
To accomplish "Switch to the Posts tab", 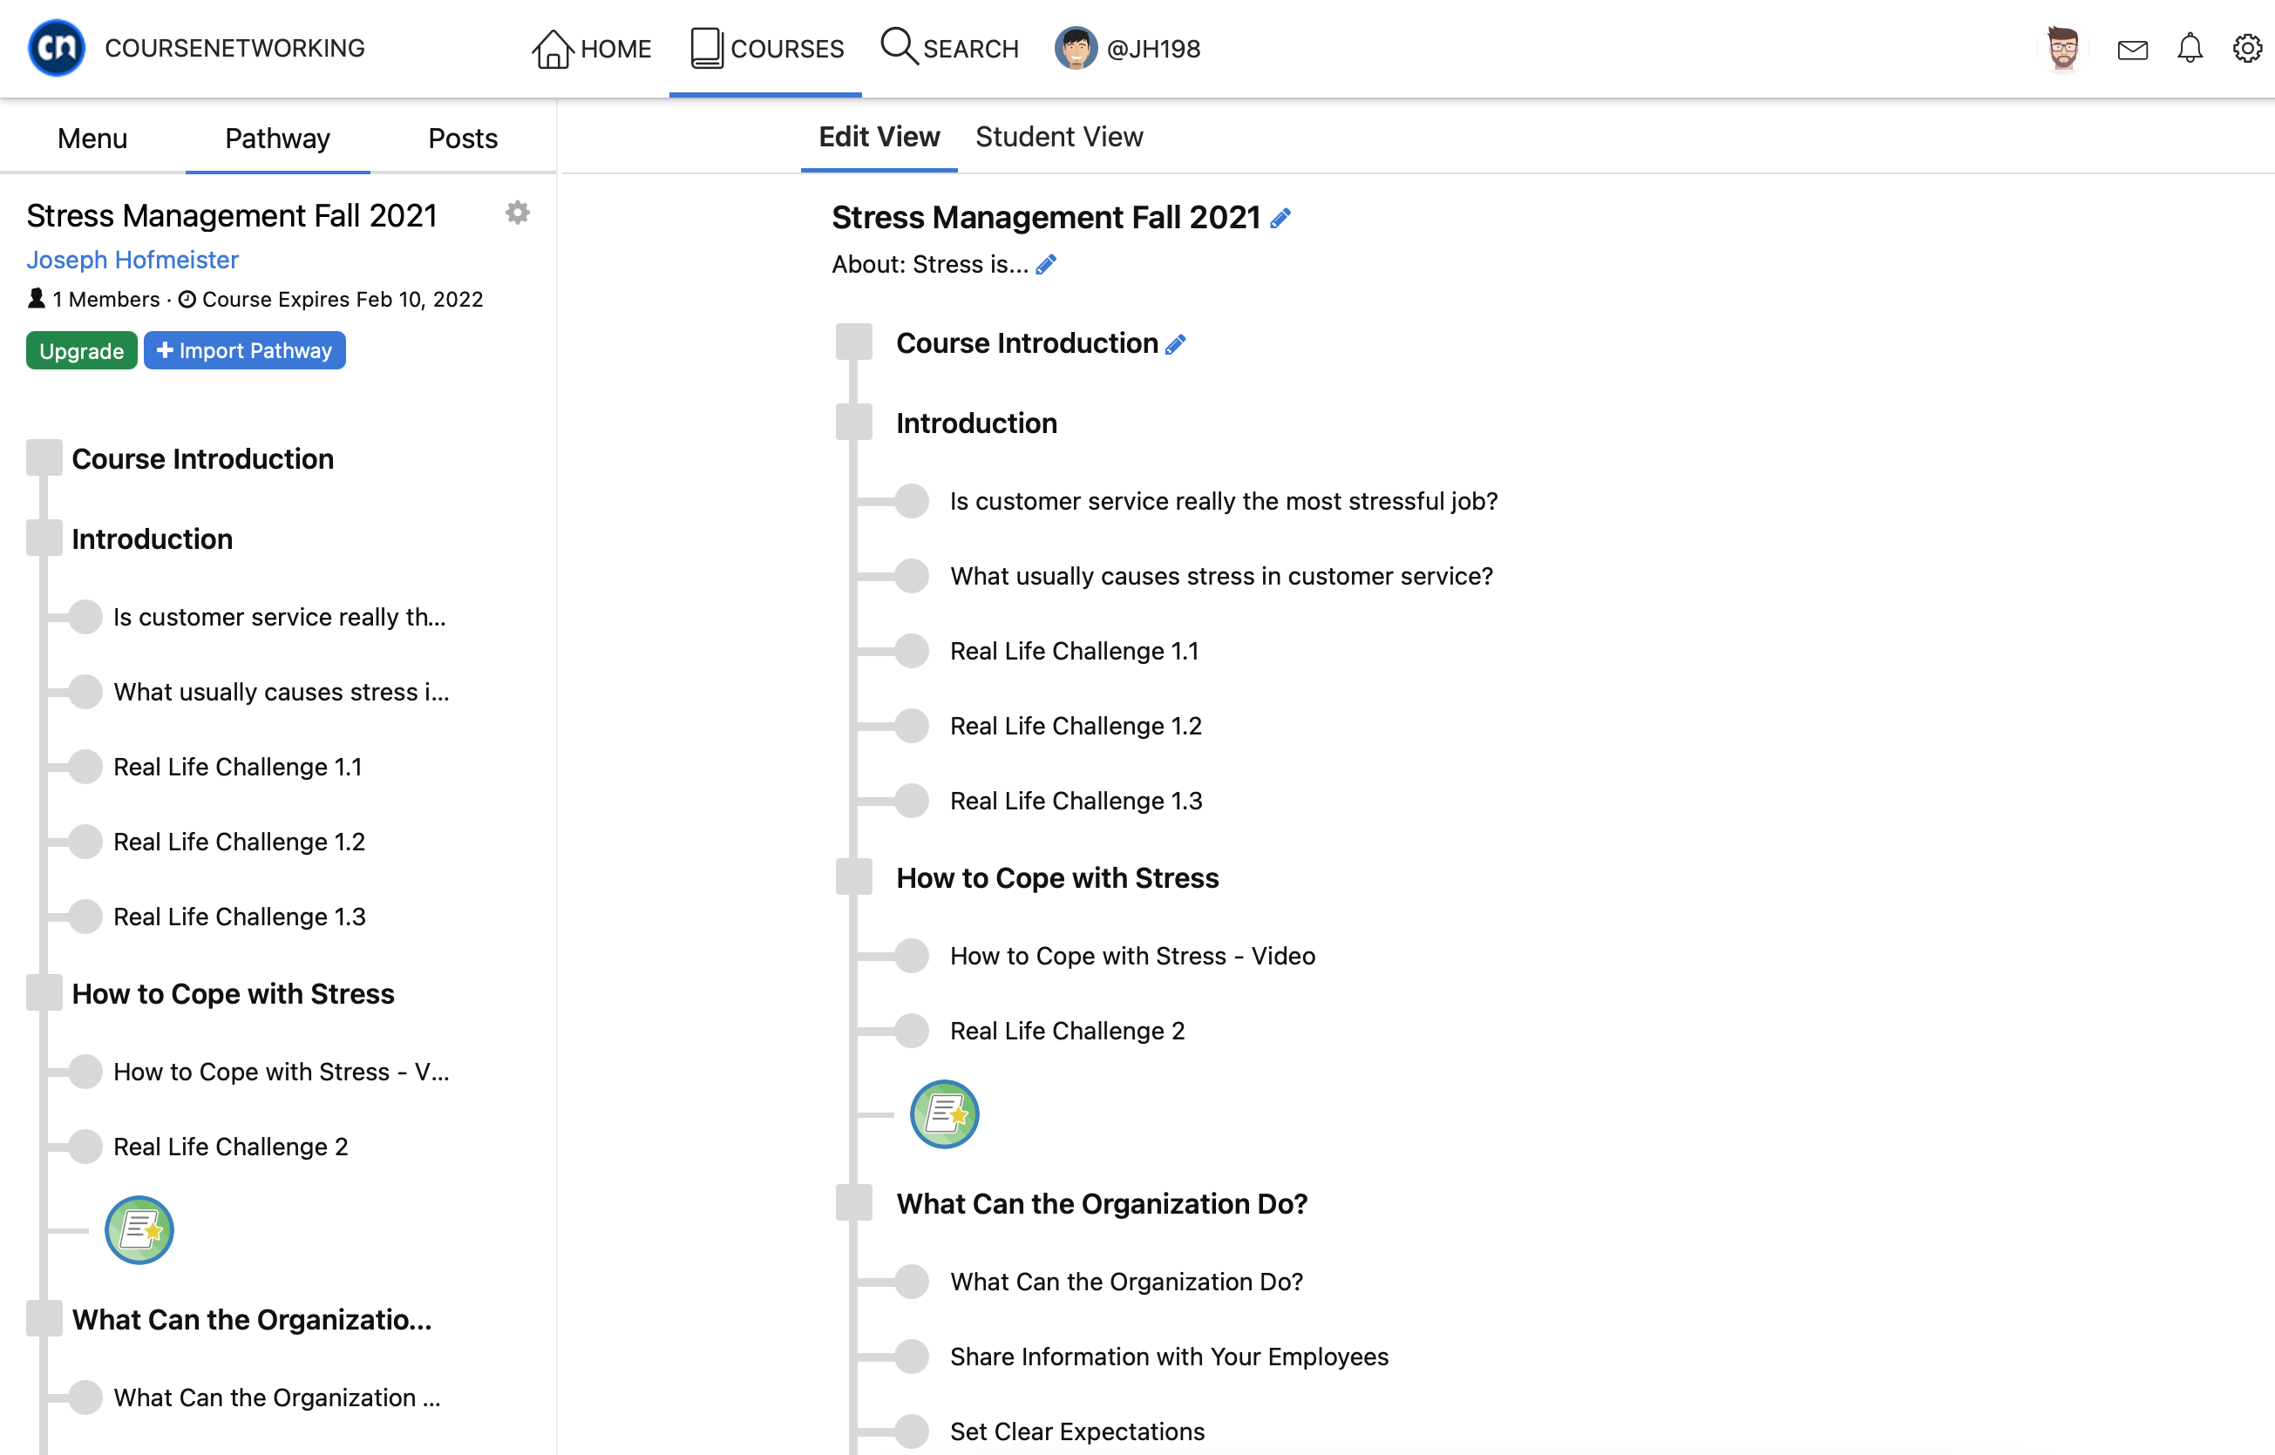I will tap(463, 138).
